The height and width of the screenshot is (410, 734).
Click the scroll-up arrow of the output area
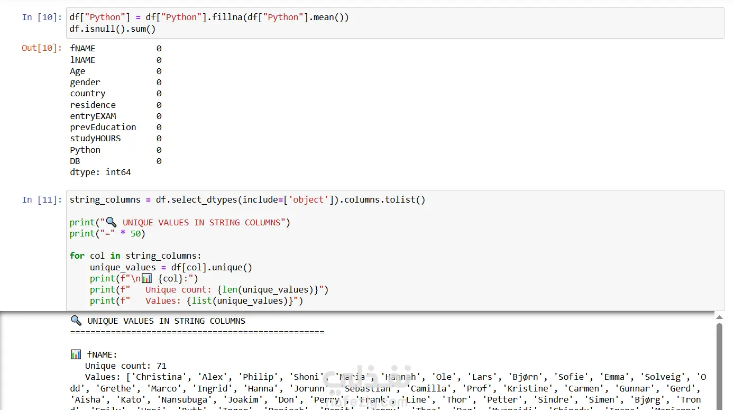[x=719, y=317]
